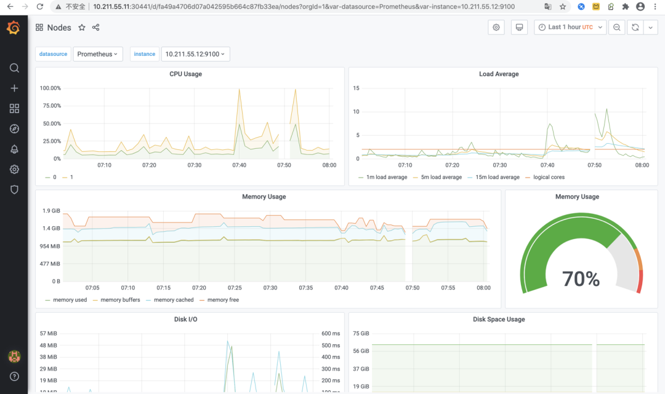Open the Disk Space Usage panel menu
665x394 pixels.
click(499, 320)
